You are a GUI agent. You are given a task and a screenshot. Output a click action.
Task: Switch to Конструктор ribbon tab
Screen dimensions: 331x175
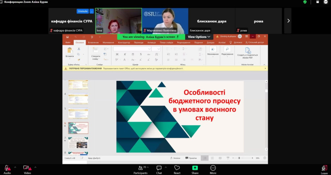[x=124, y=43]
